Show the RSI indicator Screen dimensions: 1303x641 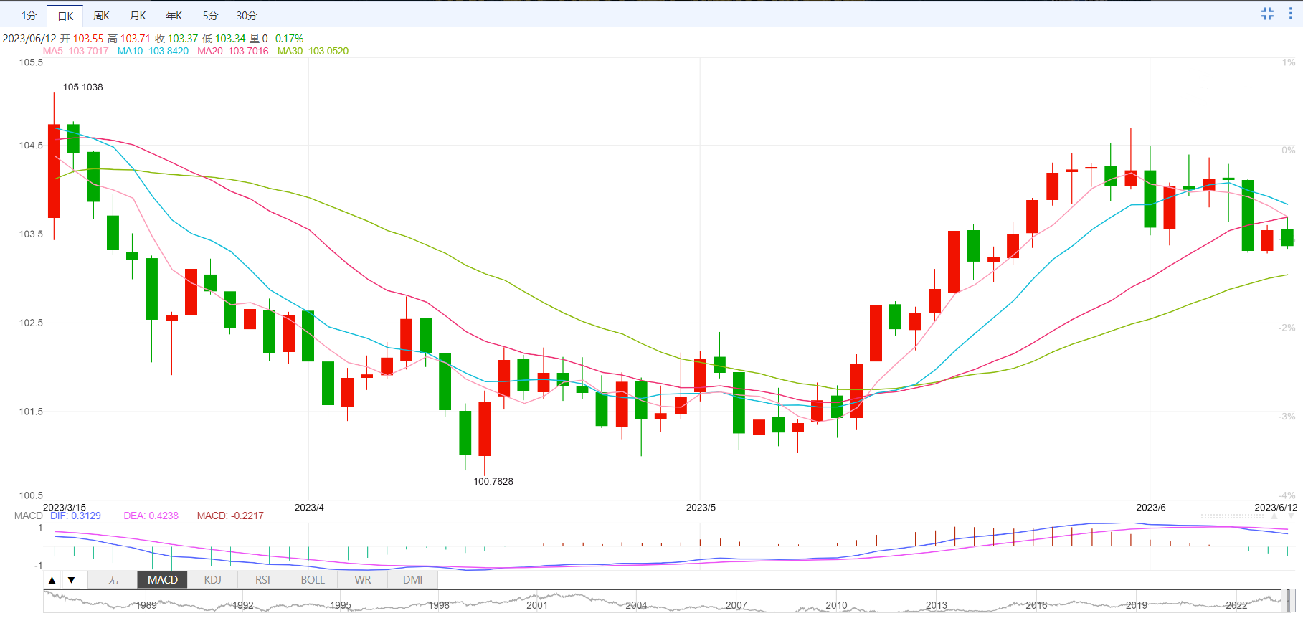pyautogui.click(x=262, y=580)
